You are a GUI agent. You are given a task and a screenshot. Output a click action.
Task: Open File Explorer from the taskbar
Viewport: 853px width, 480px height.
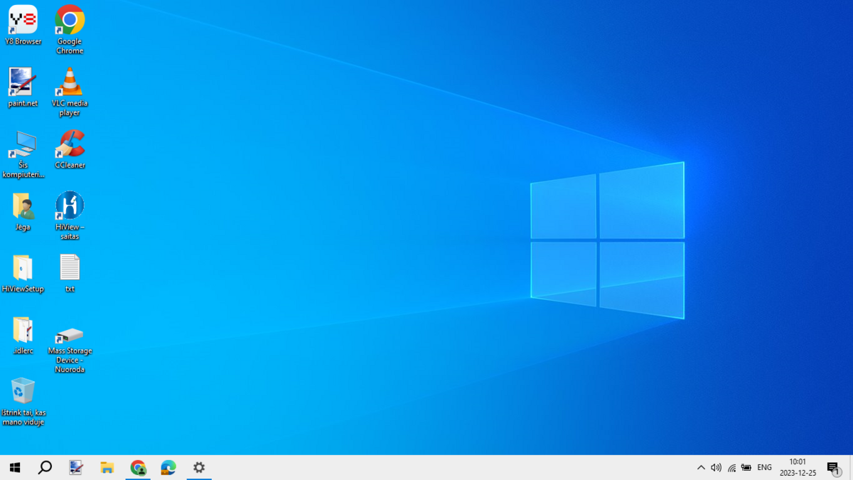[x=107, y=467]
